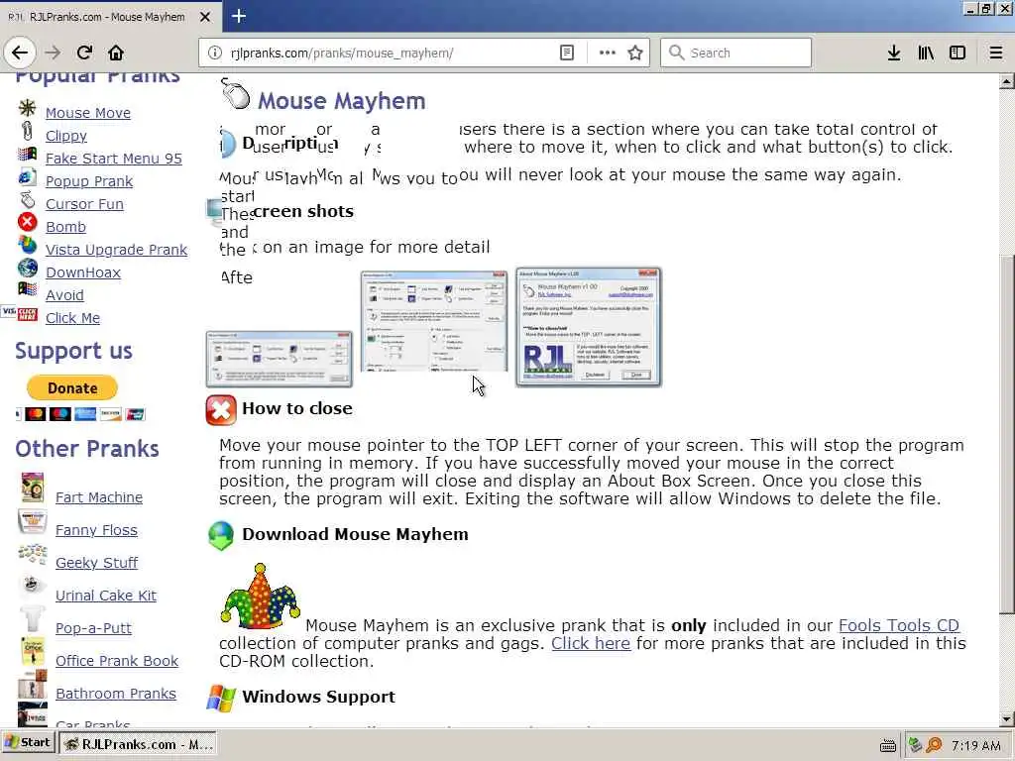
Task: Click the Avoid windows flag icon
Action: coord(27,288)
